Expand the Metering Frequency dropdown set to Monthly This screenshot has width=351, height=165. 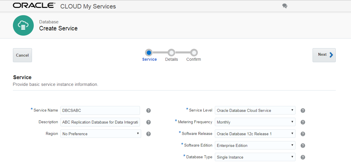click(255, 122)
